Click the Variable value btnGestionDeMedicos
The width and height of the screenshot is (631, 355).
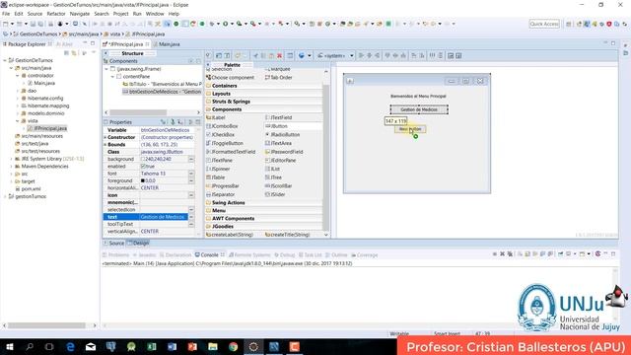(x=165, y=130)
